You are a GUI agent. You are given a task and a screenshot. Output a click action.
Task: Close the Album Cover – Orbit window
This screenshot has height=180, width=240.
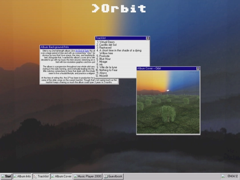click(x=198, y=68)
